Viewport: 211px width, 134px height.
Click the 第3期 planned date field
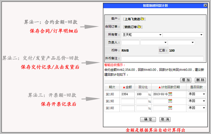[160, 108]
